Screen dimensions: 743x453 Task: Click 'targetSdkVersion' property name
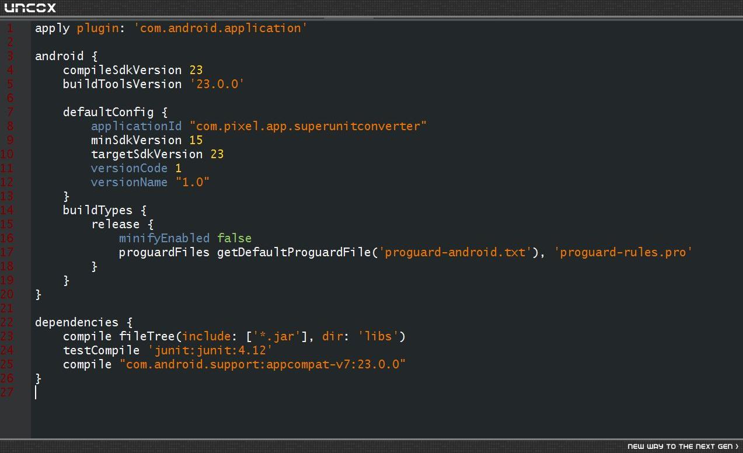(x=147, y=154)
